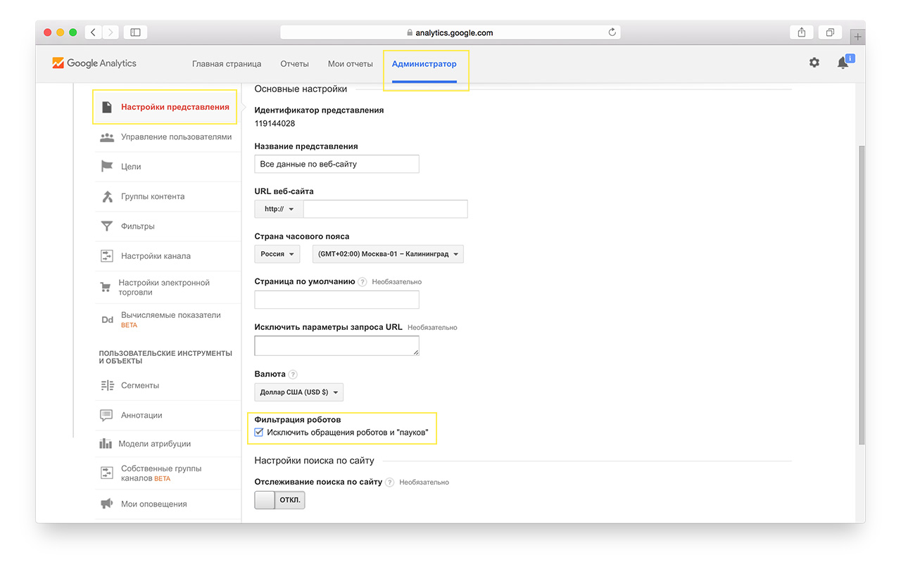Click the shopping cart e-commerce icon
The image size is (901, 574).
[106, 287]
